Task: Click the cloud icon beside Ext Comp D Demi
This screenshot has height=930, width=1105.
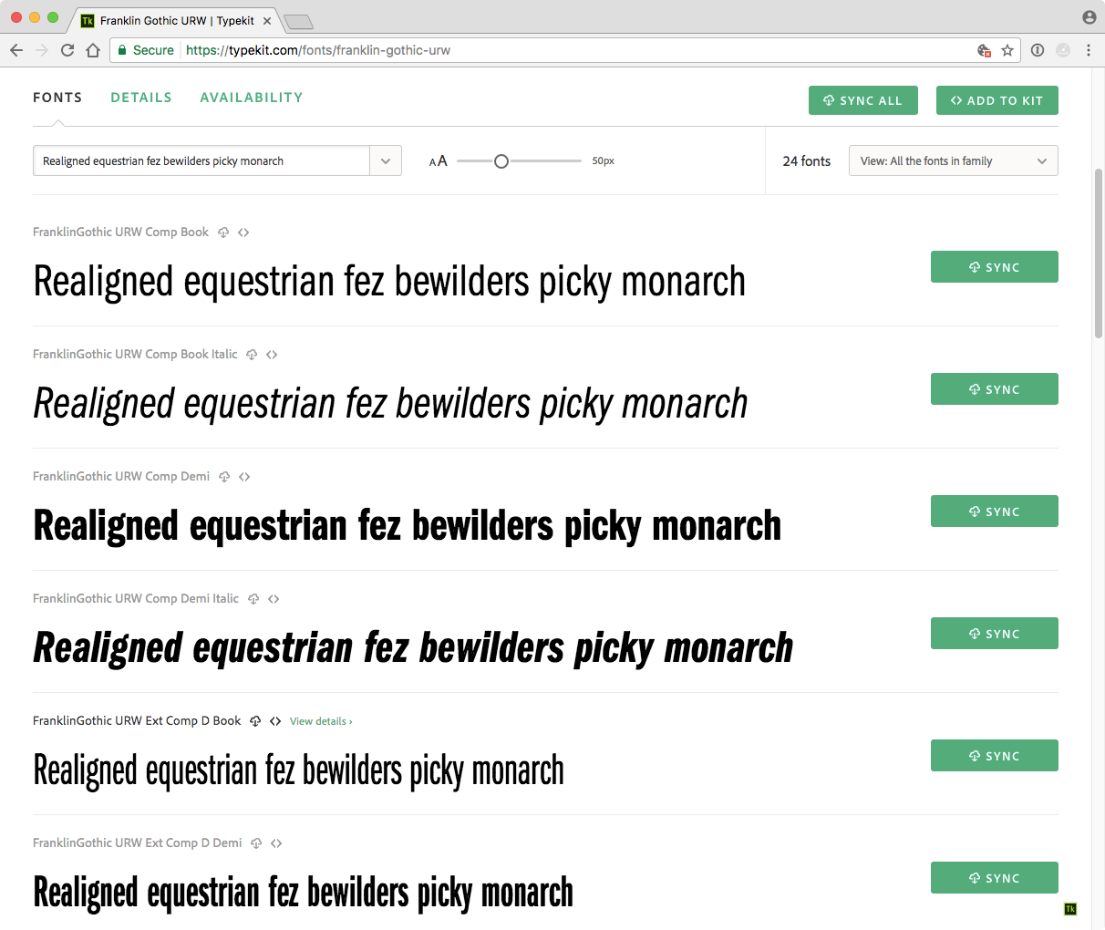Action: [x=256, y=843]
